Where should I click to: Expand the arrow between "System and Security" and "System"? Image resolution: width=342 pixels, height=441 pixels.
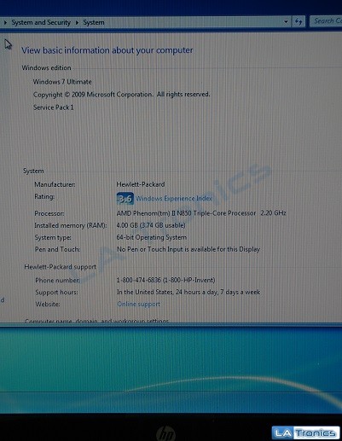(77, 22)
